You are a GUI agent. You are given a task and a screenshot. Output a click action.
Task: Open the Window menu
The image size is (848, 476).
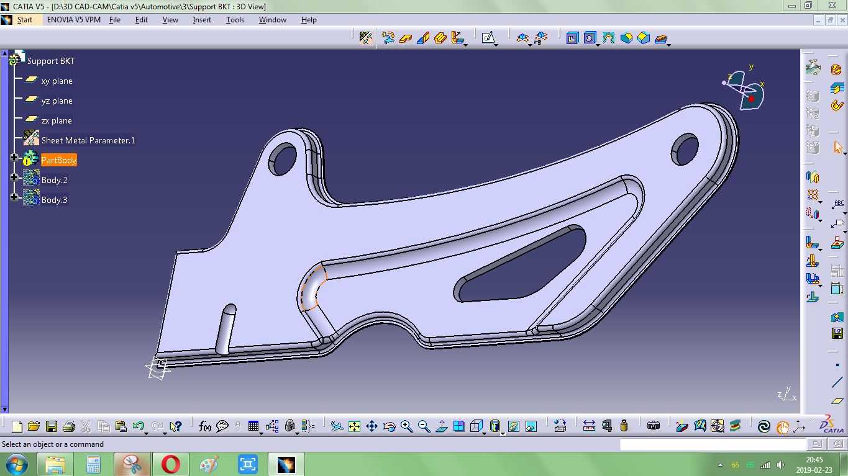tap(273, 20)
